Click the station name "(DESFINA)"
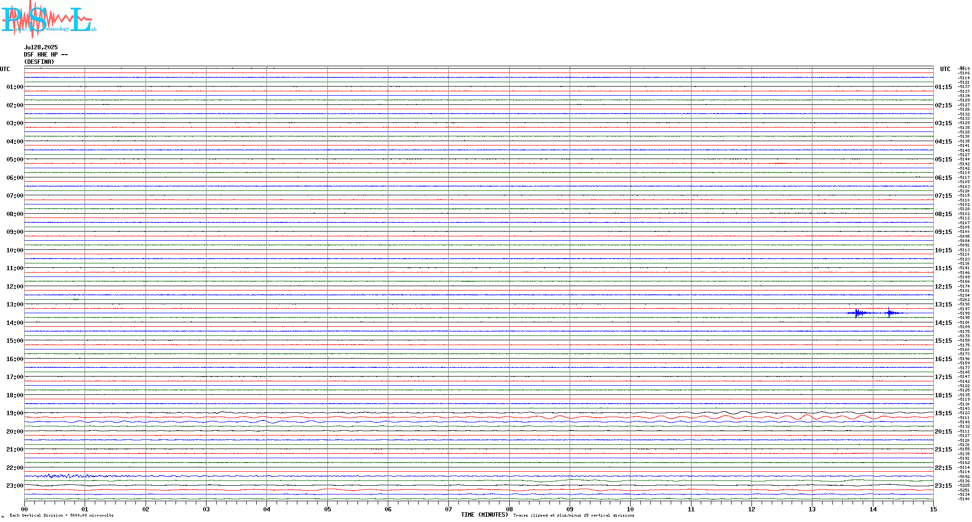The height and width of the screenshot is (522, 972). pos(39,62)
